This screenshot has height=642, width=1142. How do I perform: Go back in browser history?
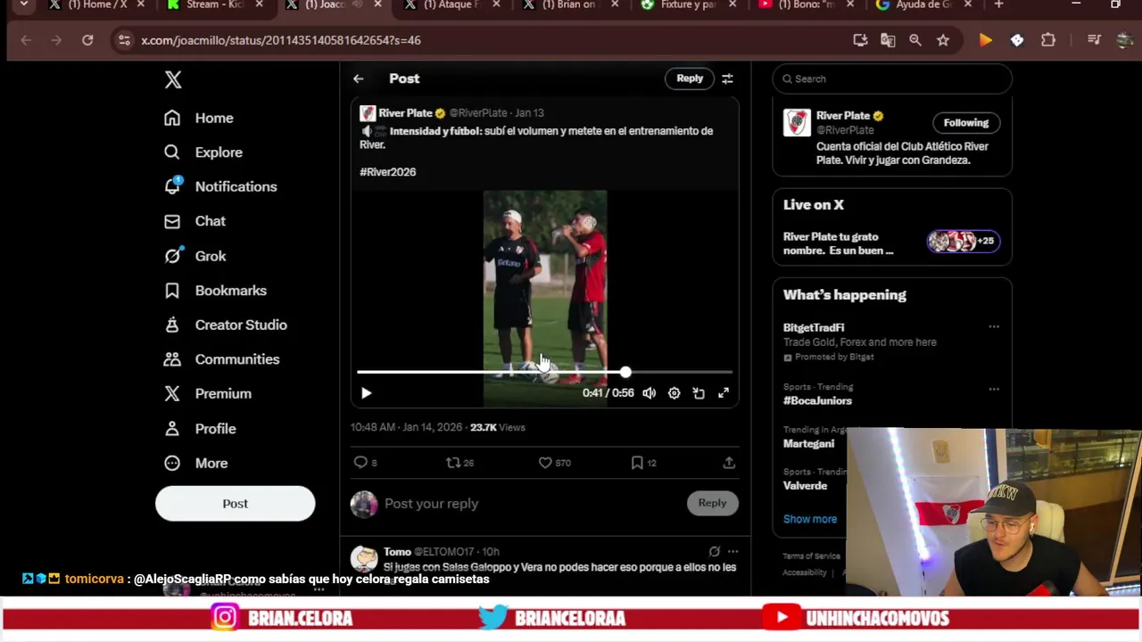[x=26, y=40]
